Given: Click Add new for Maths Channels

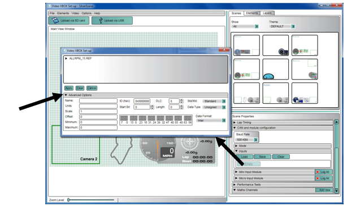Looking at the screenshot, I should [x=324, y=190].
